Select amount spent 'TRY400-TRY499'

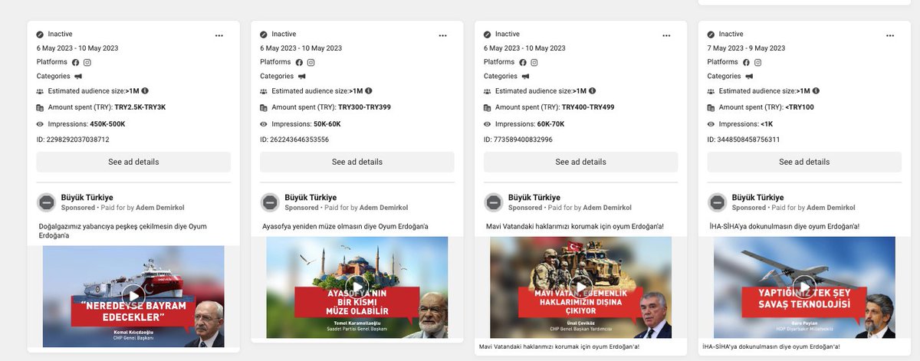tap(588, 107)
